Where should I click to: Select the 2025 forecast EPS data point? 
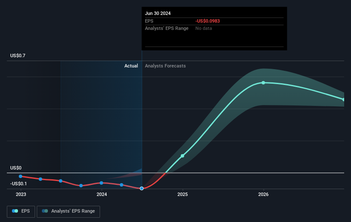(183, 156)
